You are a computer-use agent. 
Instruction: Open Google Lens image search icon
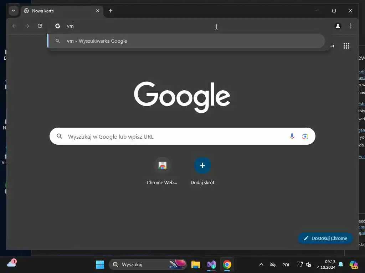coord(305,136)
